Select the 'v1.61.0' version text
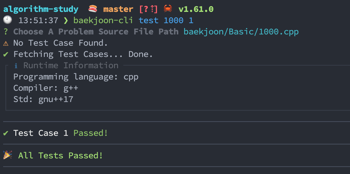350x174 pixels. [196, 9]
